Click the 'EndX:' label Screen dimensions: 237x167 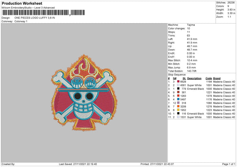click(171, 53)
